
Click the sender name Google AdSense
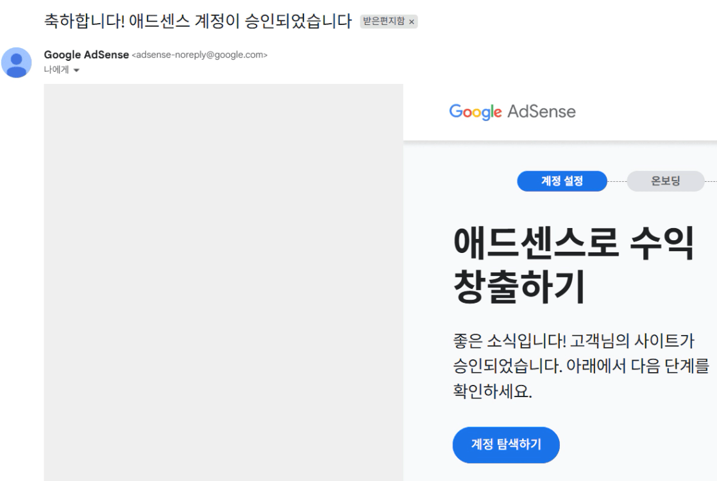86,55
